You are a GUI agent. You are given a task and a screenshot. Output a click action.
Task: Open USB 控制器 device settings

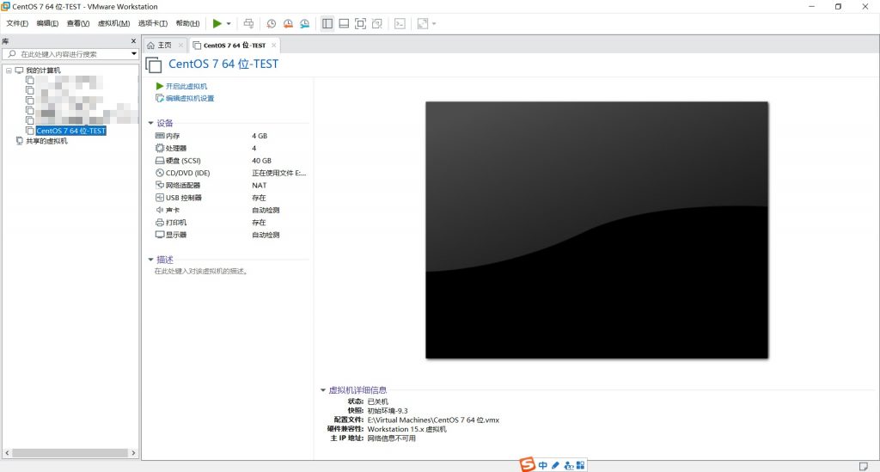coord(184,198)
